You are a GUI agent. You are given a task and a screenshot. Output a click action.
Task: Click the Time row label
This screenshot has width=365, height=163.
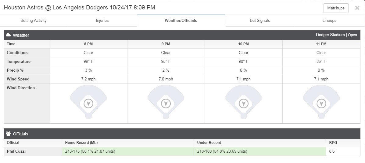click(11, 44)
